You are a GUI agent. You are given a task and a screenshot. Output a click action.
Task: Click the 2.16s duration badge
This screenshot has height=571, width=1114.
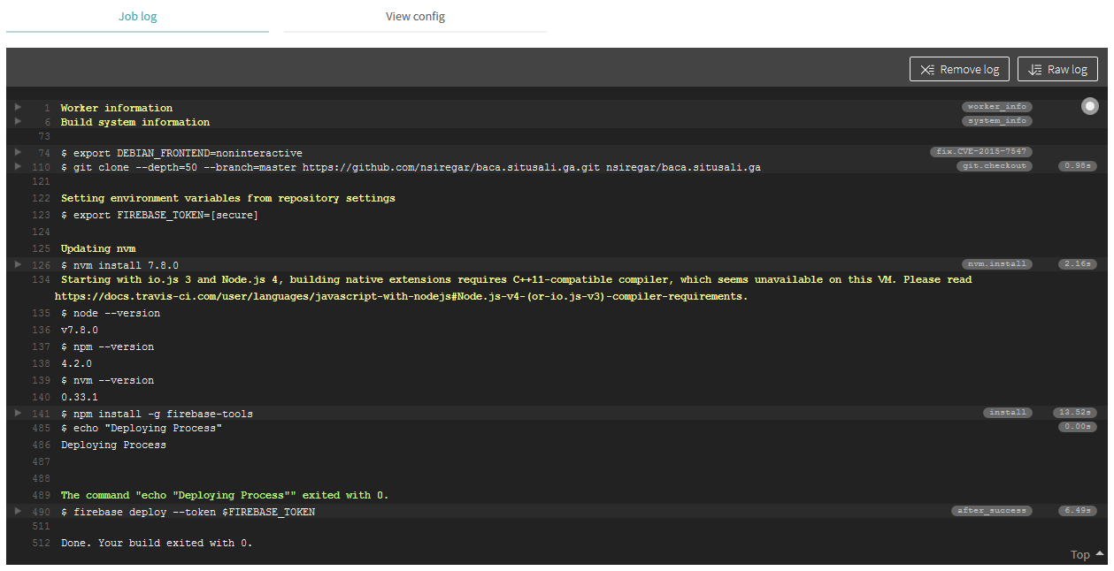(1078, 264)
